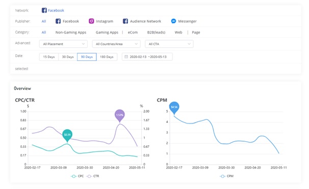The height and width of the screenshot is (189, 309).
Task: Select B2B(leads) category
Action: 156,33
